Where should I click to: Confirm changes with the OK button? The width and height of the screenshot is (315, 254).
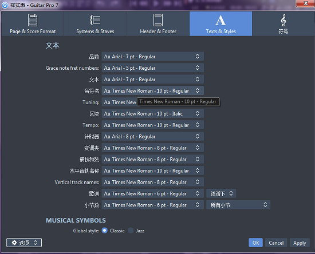[x=255, y=243]
